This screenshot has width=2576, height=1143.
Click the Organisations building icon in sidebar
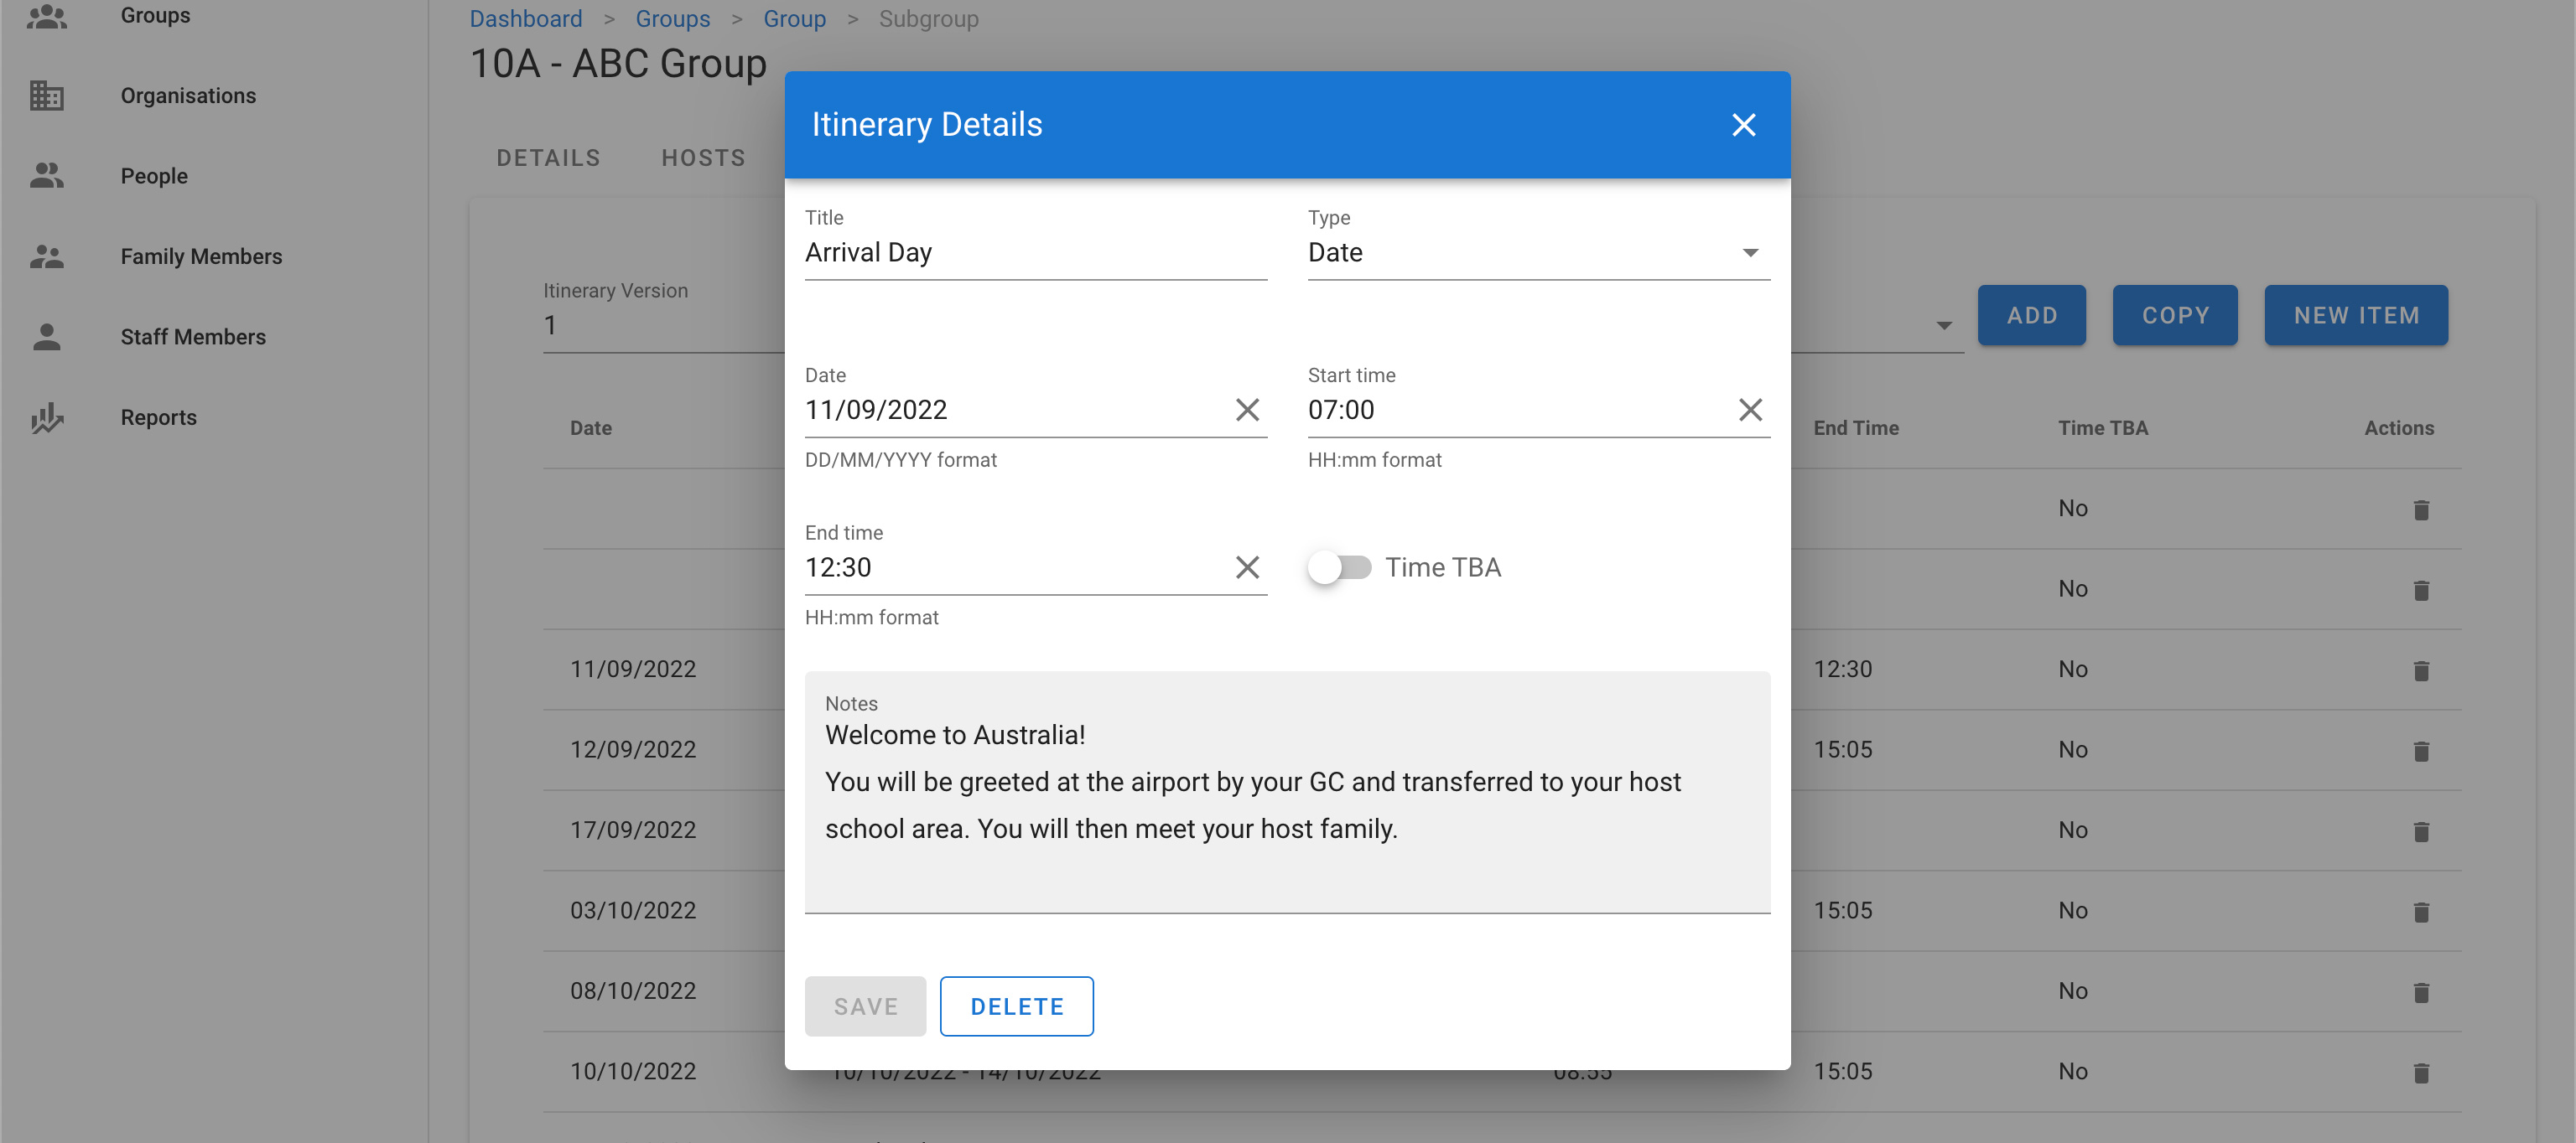[x=46, y=96]
